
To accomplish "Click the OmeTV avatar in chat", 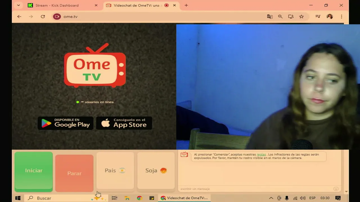I will click(x=184, y=155).
